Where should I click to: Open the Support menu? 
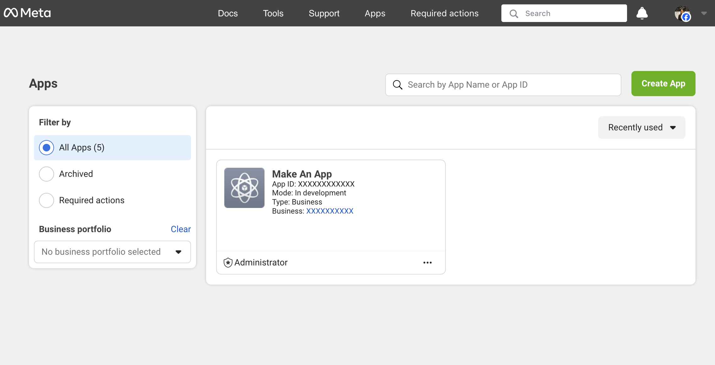point(324,13)
